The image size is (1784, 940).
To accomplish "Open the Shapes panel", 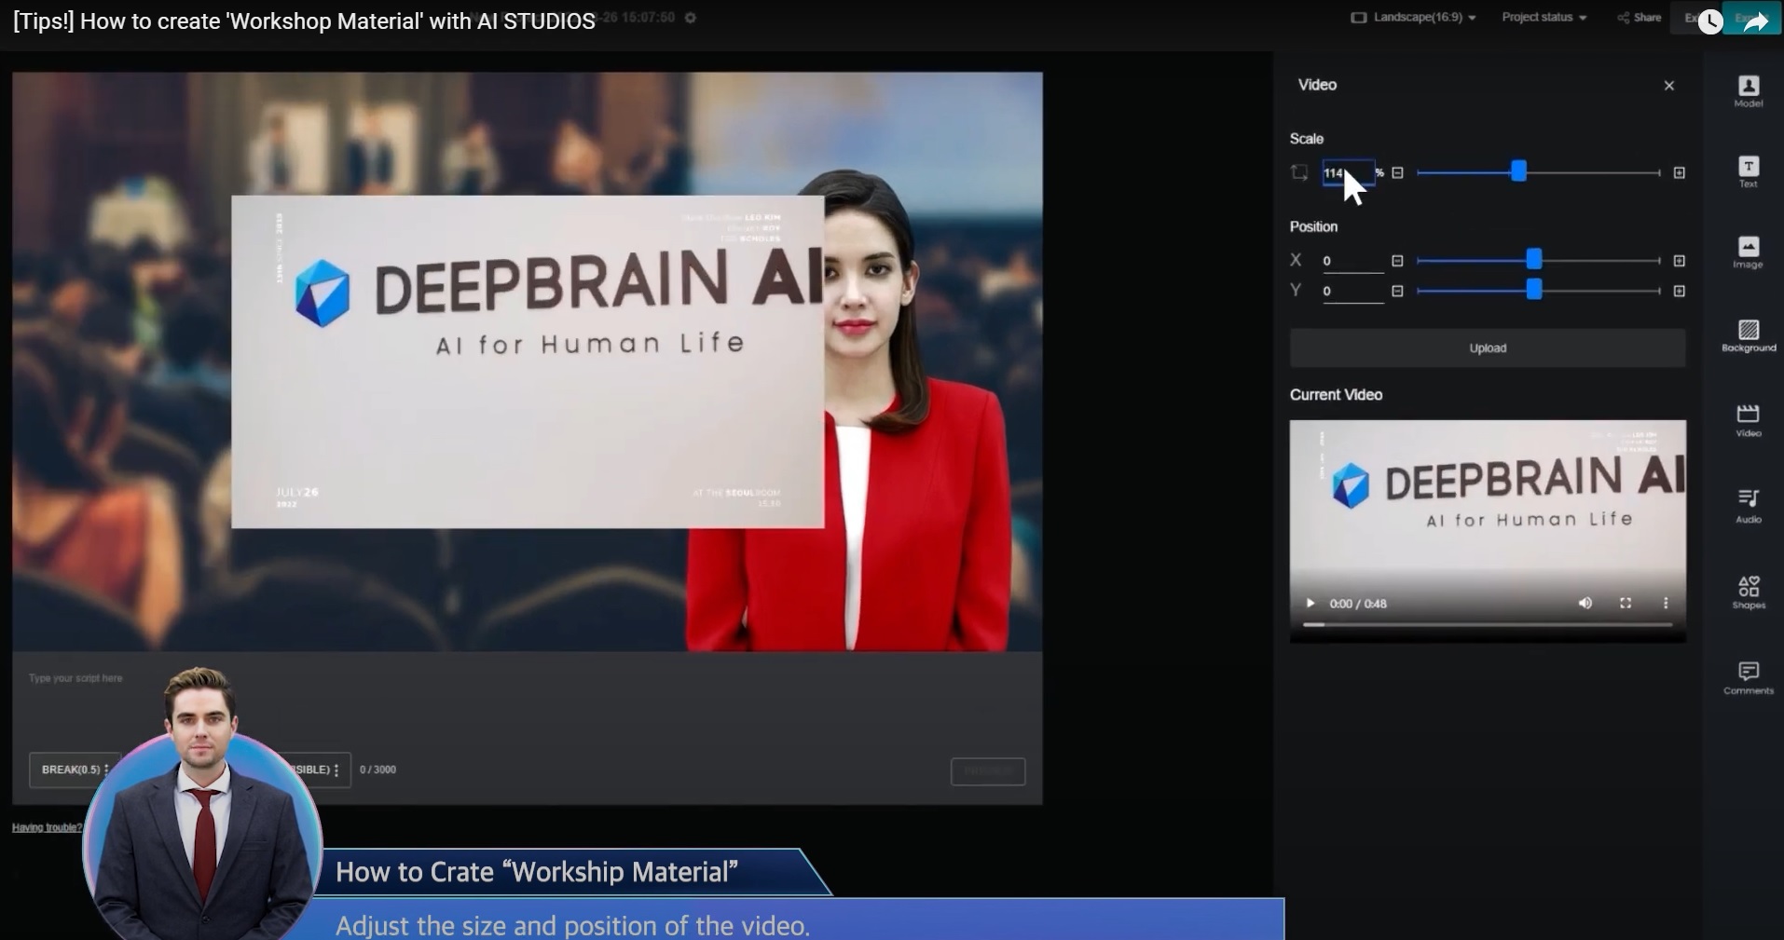I will pyautogui.click(x=1749, y=592).
